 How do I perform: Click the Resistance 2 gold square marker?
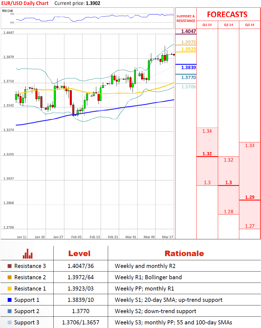point(10,277)
